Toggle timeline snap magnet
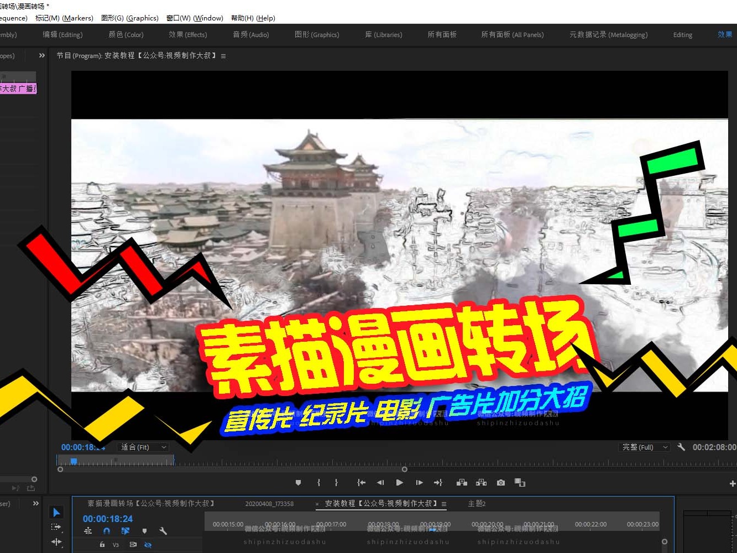The height and width of the screenshot is (553, 737). (x=107, y=531)
